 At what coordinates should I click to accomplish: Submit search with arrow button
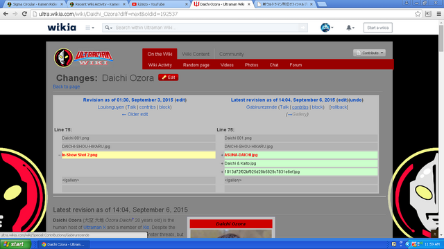[303, 28]
